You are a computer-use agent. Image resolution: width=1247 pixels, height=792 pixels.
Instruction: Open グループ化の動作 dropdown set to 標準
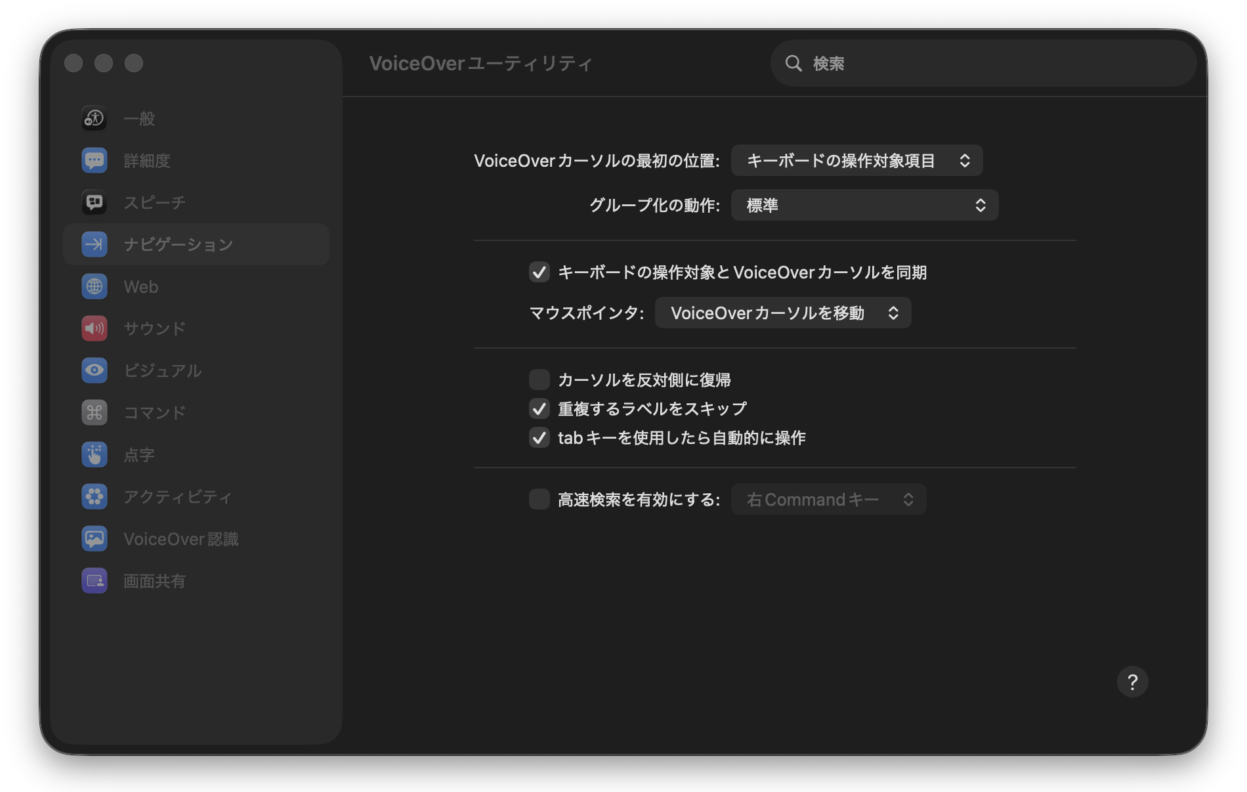point(864,205)
